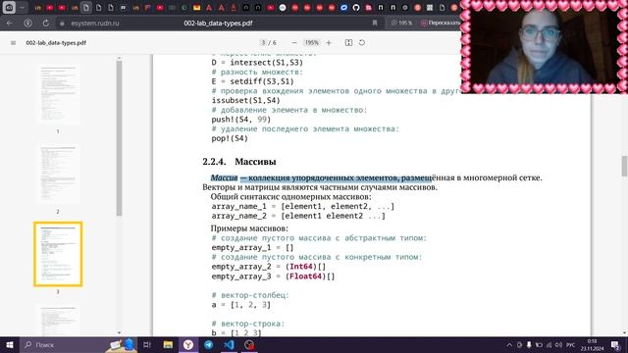Click 'empty_array_2 = (Int64)[]' line
Screen dimensions: 628x353
(x=268, y=267)
